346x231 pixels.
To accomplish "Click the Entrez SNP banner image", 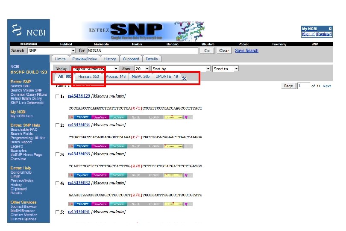I will pyautogui.click(x=144, y=31).
